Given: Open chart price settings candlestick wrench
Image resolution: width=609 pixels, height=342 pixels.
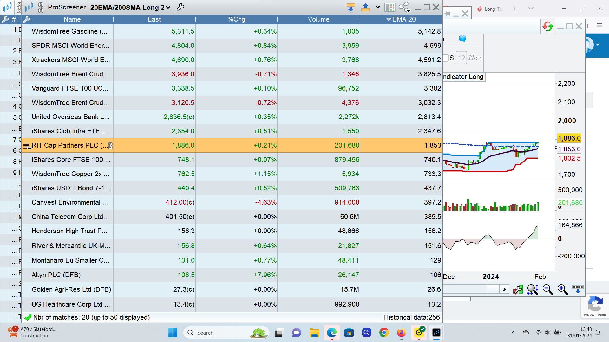Looking at the screenshot, I should pos(518,289).
